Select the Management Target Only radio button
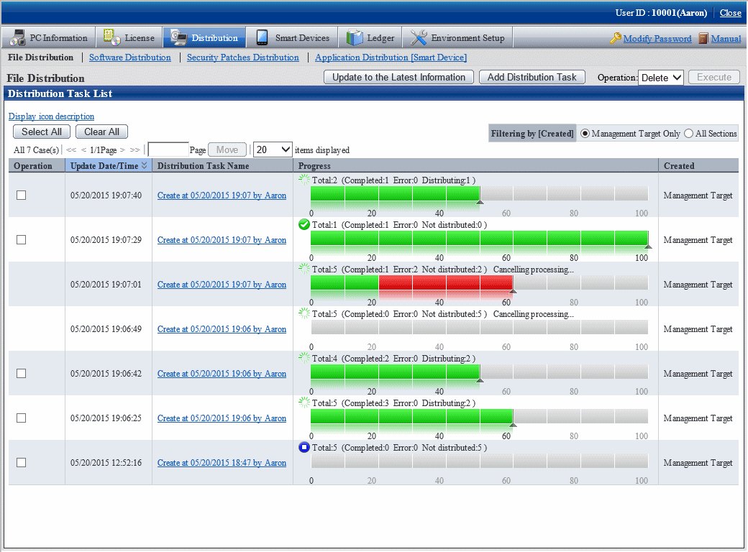 coord(585,133)
